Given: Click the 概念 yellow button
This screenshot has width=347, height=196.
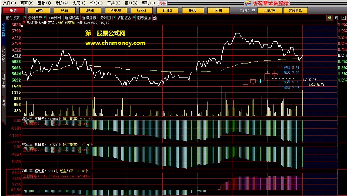Looking at the screenshot, I should click(x=193, y=10).
